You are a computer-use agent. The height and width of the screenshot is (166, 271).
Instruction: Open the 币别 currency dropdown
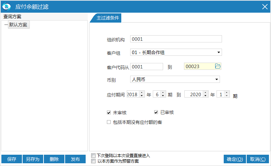point(217,79)
